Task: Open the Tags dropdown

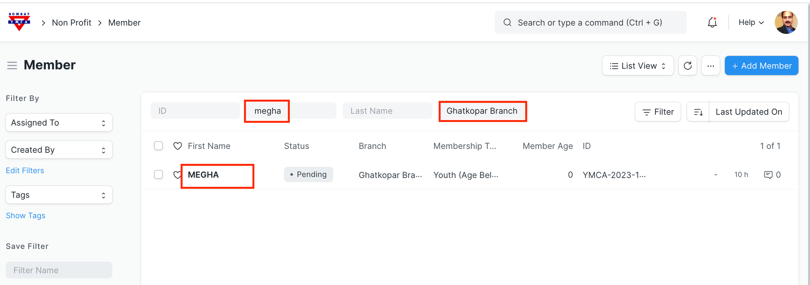Action: 59,195
